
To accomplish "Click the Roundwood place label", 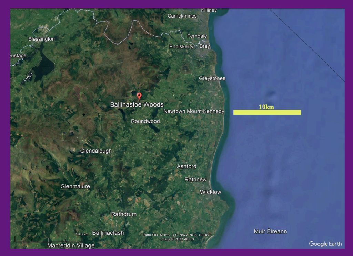I will click(x=145, y=121).
